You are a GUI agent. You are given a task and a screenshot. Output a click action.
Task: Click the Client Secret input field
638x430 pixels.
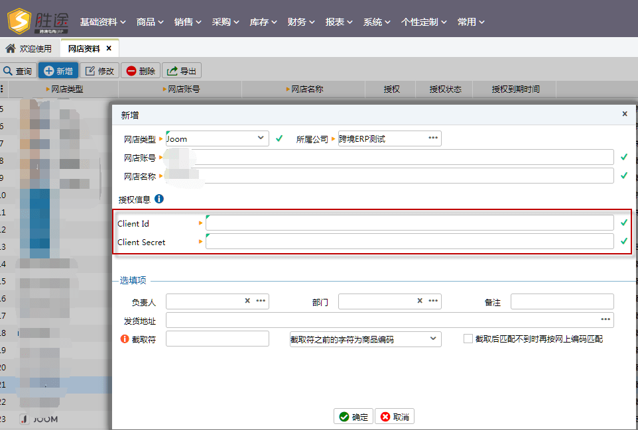410,241
